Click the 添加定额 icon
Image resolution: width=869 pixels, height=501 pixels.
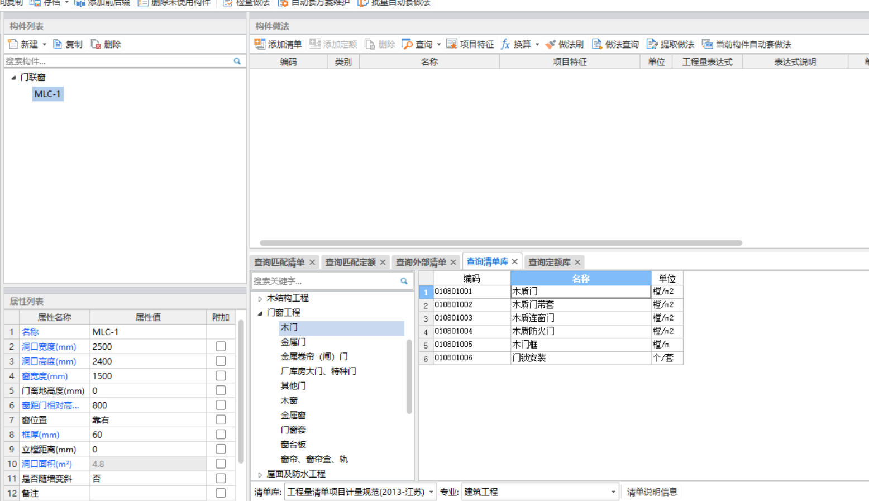[x=315, y=44]
